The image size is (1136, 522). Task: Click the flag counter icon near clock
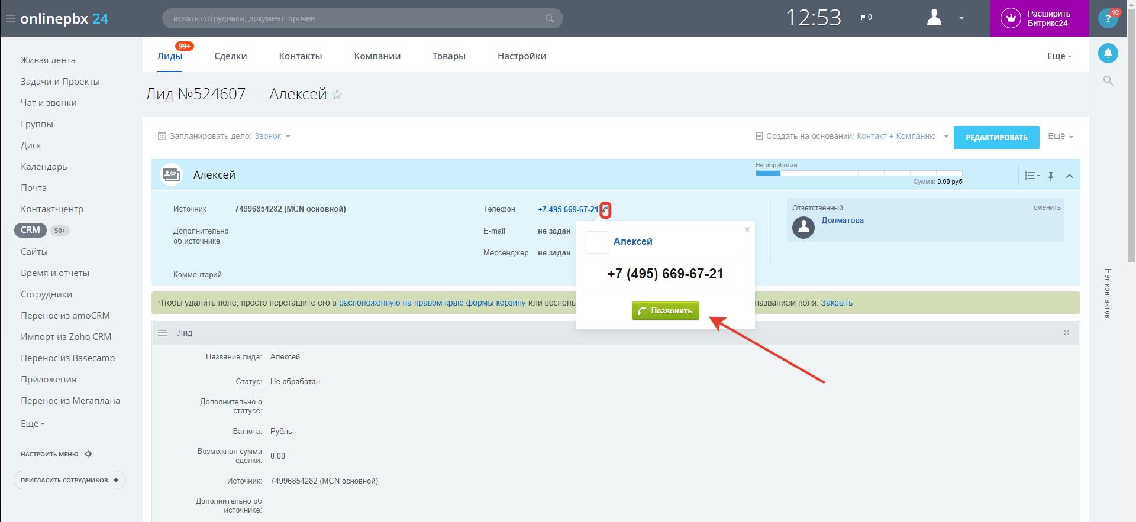(x=866, y=17)
